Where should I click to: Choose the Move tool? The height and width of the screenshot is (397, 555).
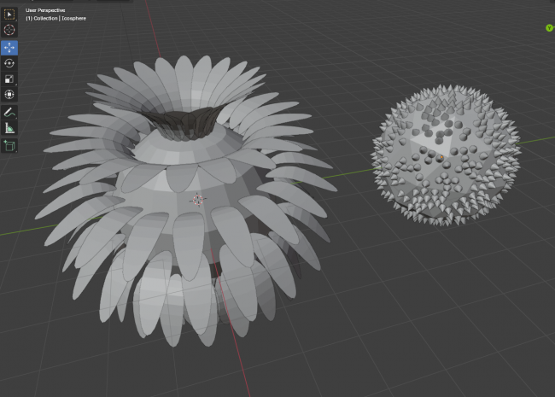[10, 47]
